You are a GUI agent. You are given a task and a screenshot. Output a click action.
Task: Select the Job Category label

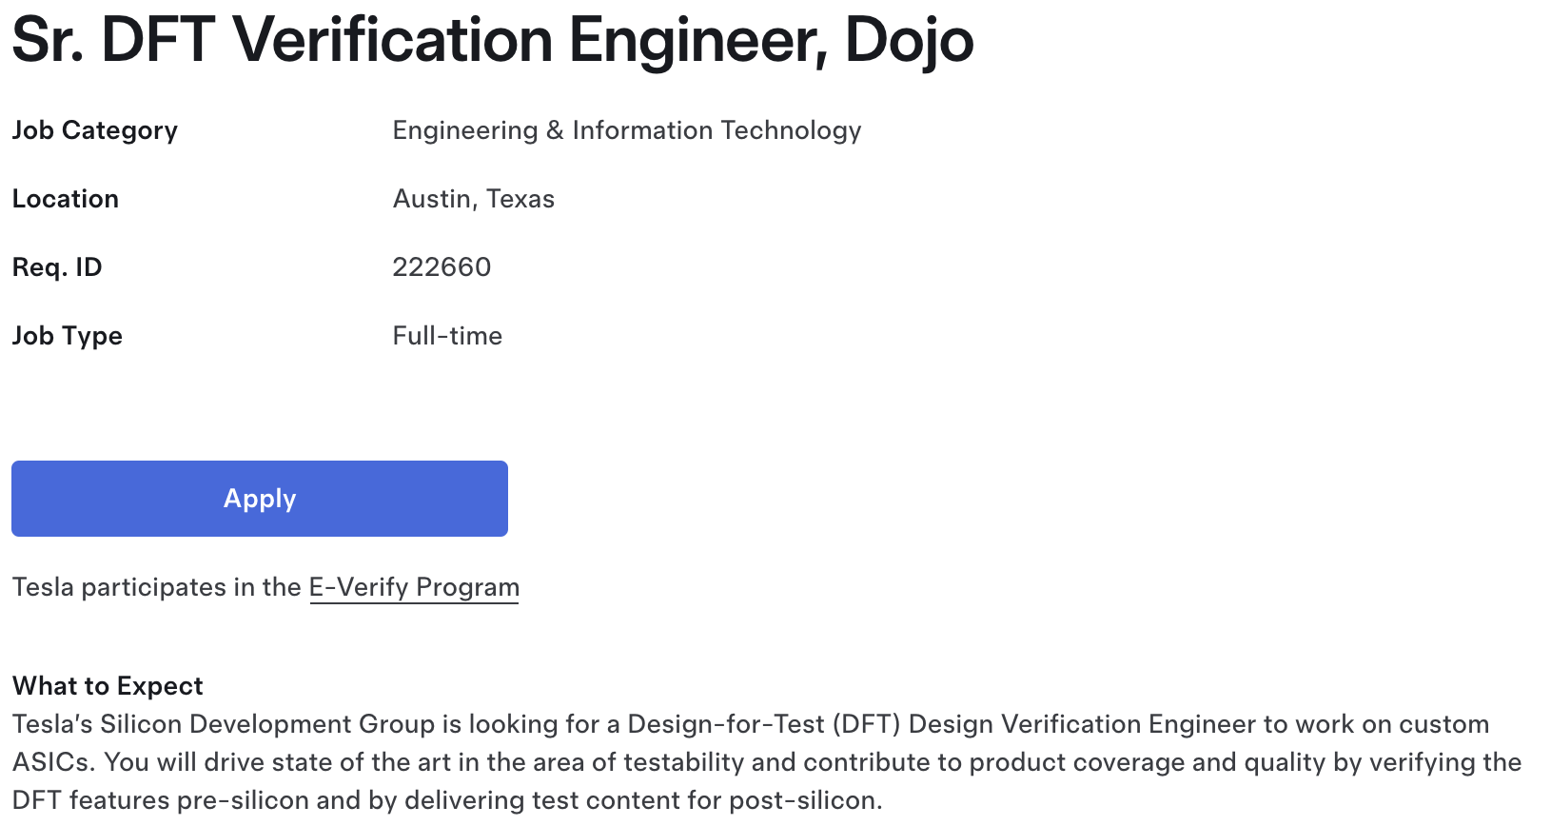click(95, 130)
